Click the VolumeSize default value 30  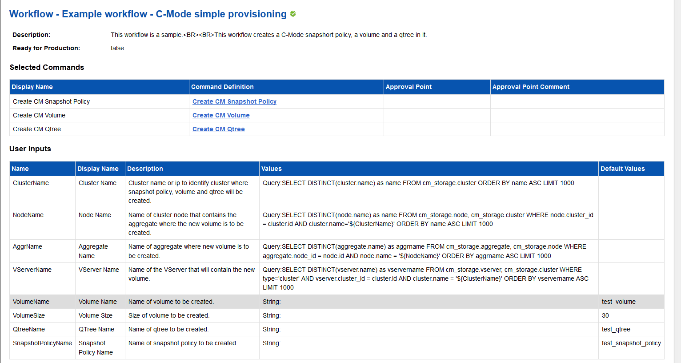coord(605,315)
